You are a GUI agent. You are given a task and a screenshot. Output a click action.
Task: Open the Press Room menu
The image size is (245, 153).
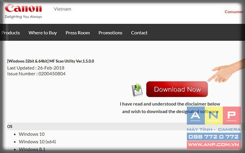[x=78, y=33]
